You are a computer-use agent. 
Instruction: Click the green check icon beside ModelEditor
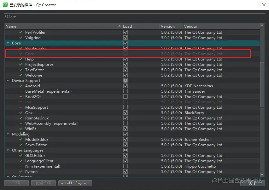pos(21,139)
